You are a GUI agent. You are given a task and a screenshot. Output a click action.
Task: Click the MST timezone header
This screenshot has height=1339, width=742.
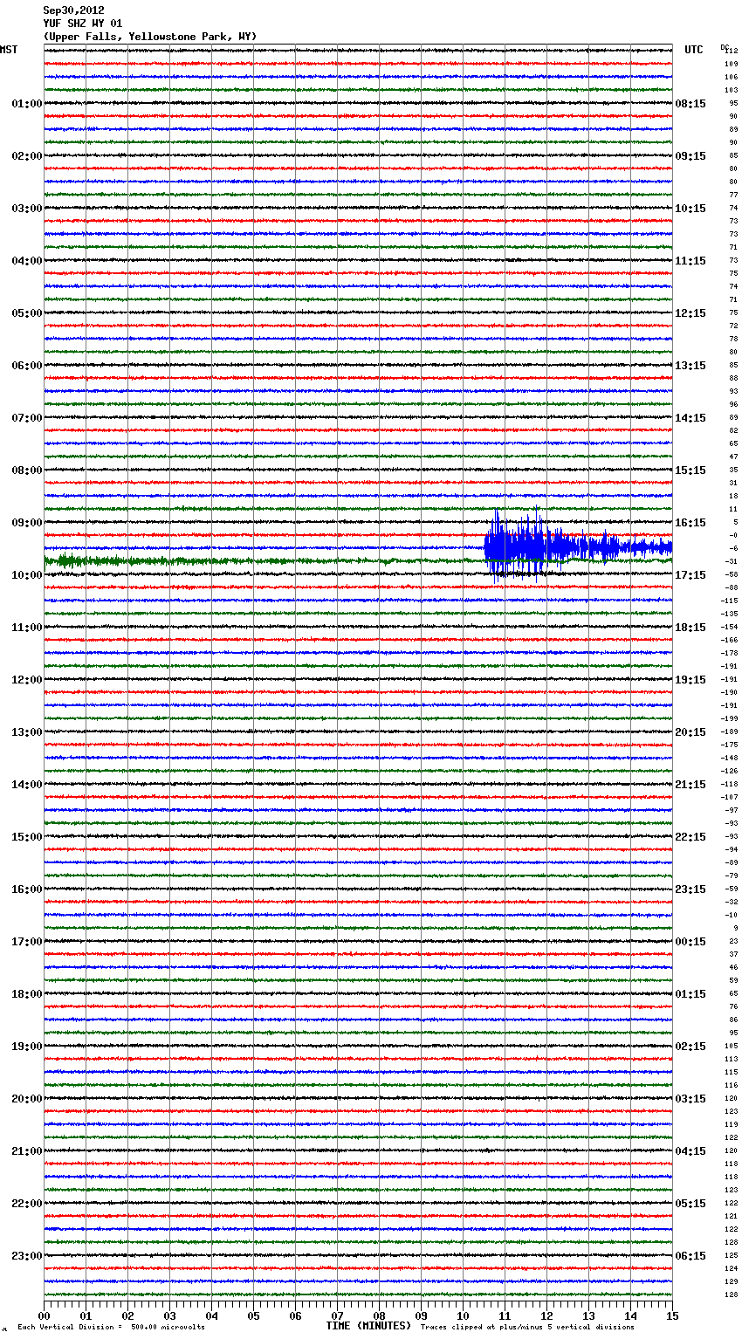(9, 50)
